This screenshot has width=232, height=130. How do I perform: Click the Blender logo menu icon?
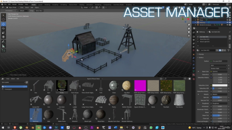coord(2,5)
